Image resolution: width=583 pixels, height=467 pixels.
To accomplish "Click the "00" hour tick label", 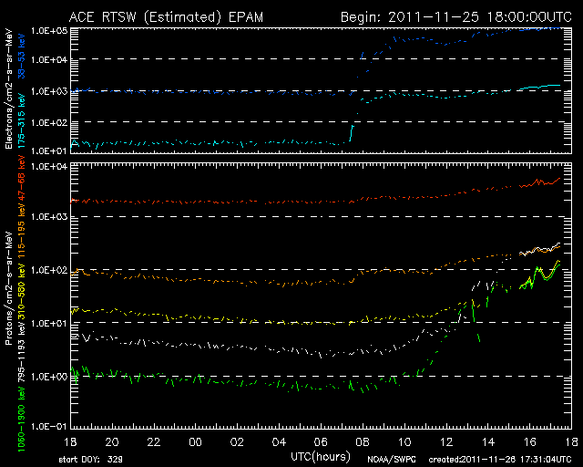I will [x=194, y=441].
